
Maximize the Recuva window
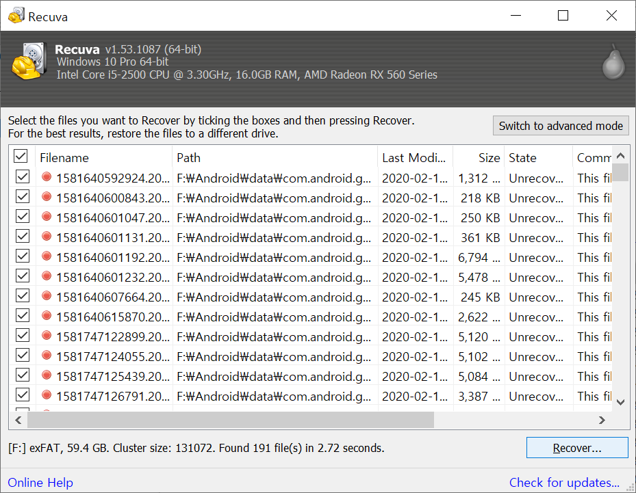coord(563,16)
